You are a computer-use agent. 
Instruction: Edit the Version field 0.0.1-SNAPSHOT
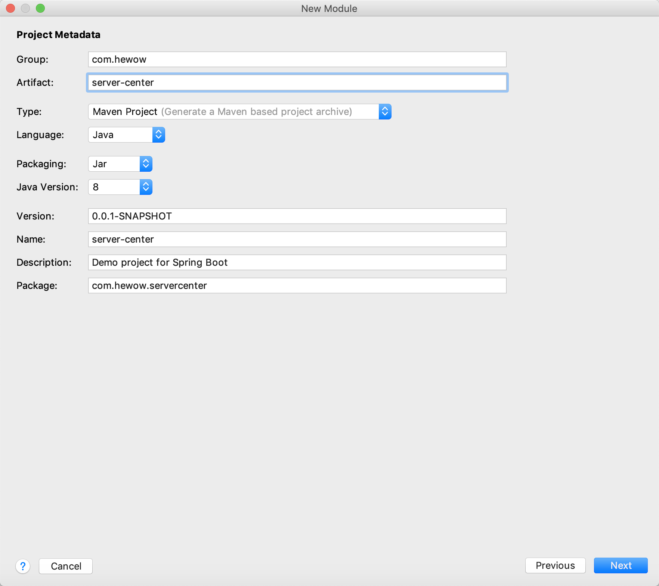click(297, 216)
